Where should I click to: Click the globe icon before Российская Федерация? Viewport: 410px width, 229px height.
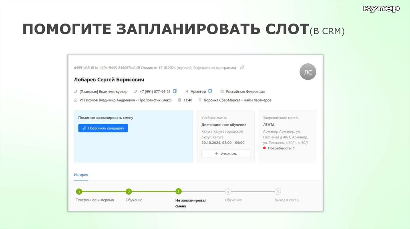(x=222, y=91)
